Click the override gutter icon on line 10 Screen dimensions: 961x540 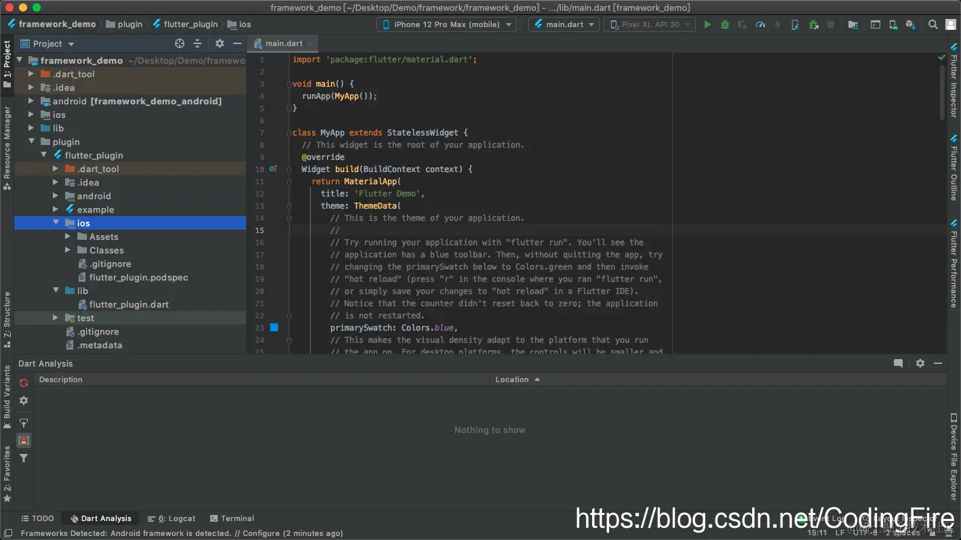coord(273,169)
